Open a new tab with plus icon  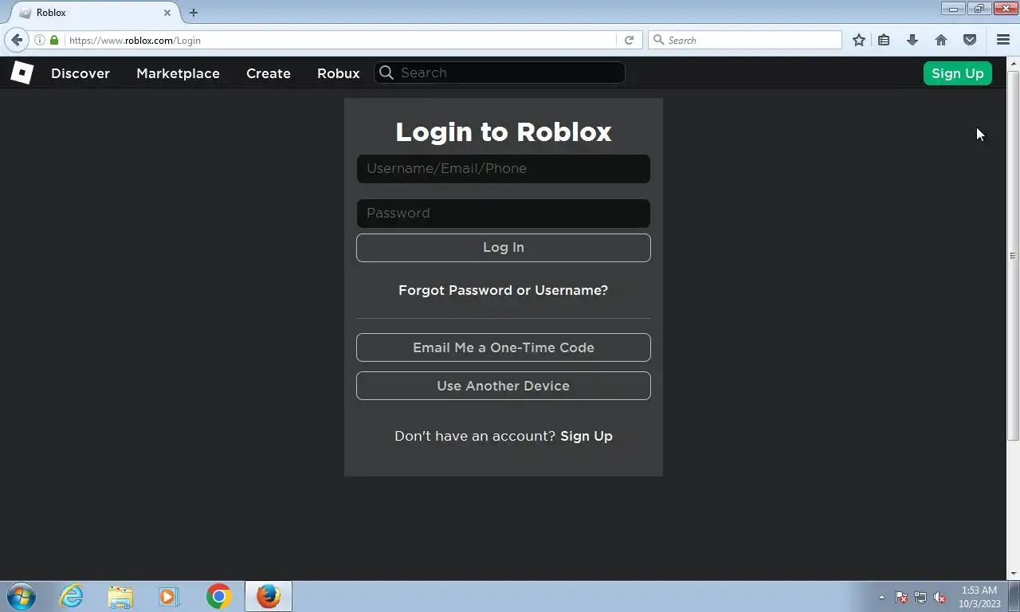(194, 13)
